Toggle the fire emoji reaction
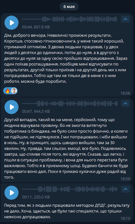Image resolution: width=135 pixels, height=224 pixels. pyautogui.click(x=7, y=91)
